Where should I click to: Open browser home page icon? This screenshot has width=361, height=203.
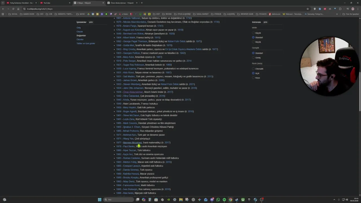[18, 9]
